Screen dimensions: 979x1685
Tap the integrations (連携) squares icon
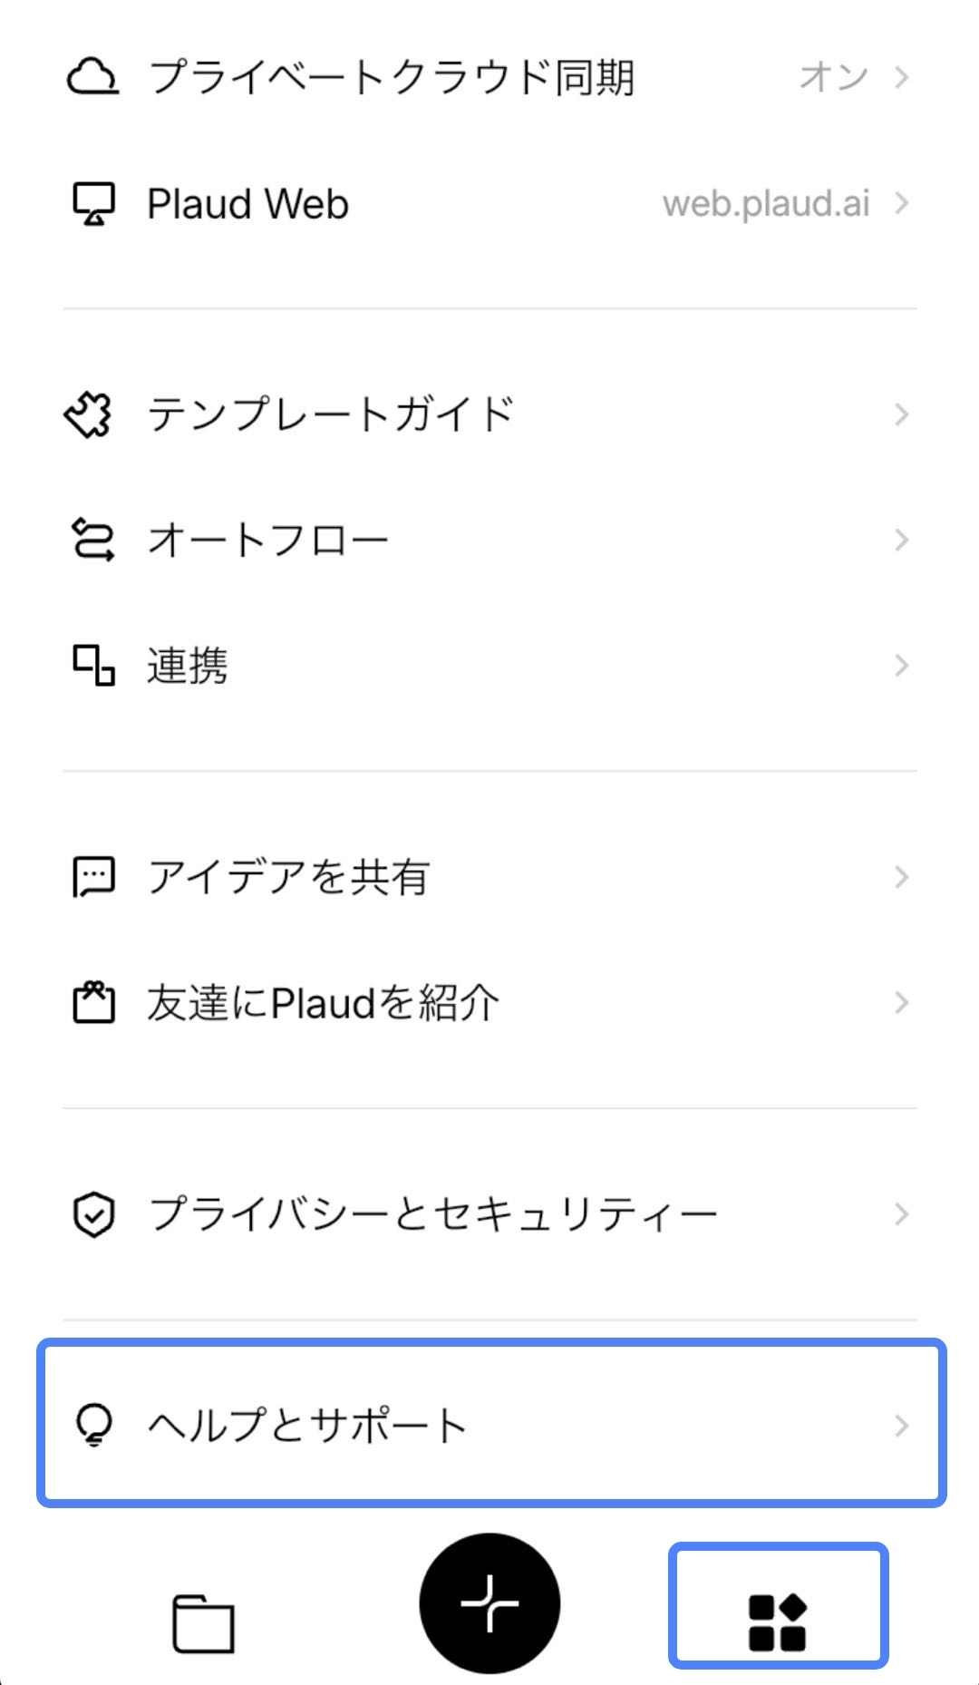point(93,666)
